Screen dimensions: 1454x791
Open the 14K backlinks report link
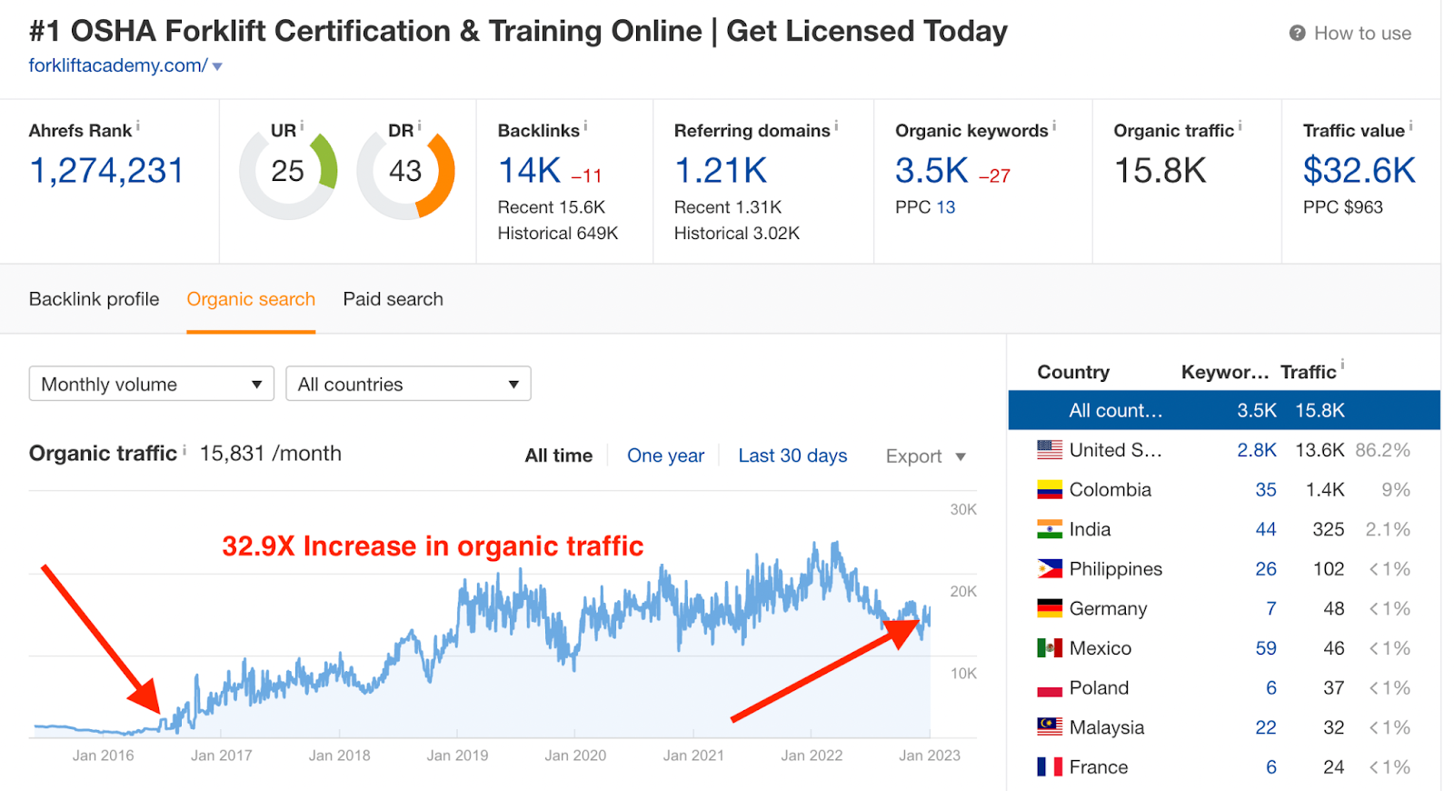click(x=530, y=171)
